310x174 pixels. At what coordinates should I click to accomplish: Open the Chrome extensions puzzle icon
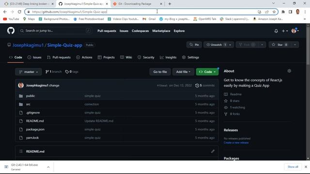coord(283,12)
